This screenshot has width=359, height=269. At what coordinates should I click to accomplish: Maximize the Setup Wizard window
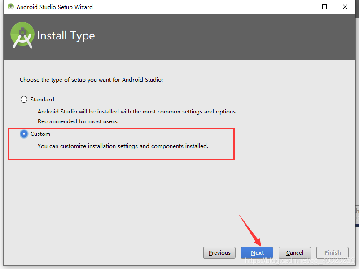point(324,7)
